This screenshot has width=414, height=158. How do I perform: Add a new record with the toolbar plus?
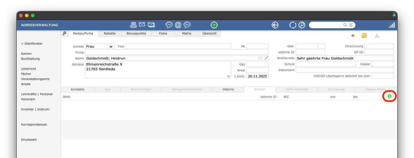[214, 25]
